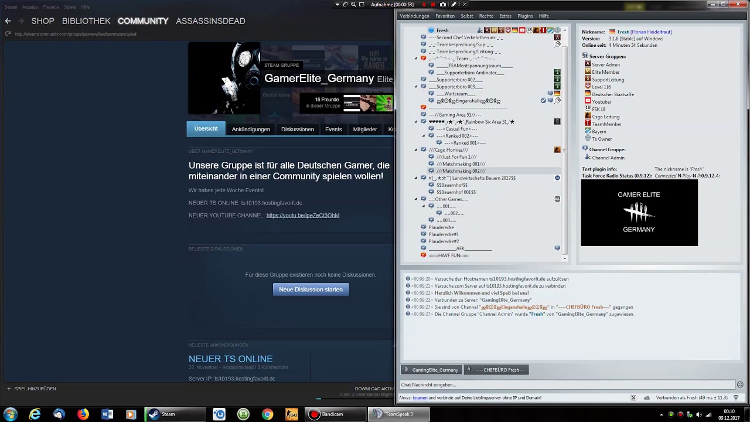Stop the Bandicam recording with red square

(x=433, y=4)
